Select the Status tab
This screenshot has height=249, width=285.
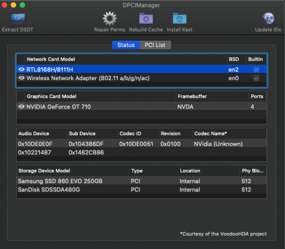[126, 45]
